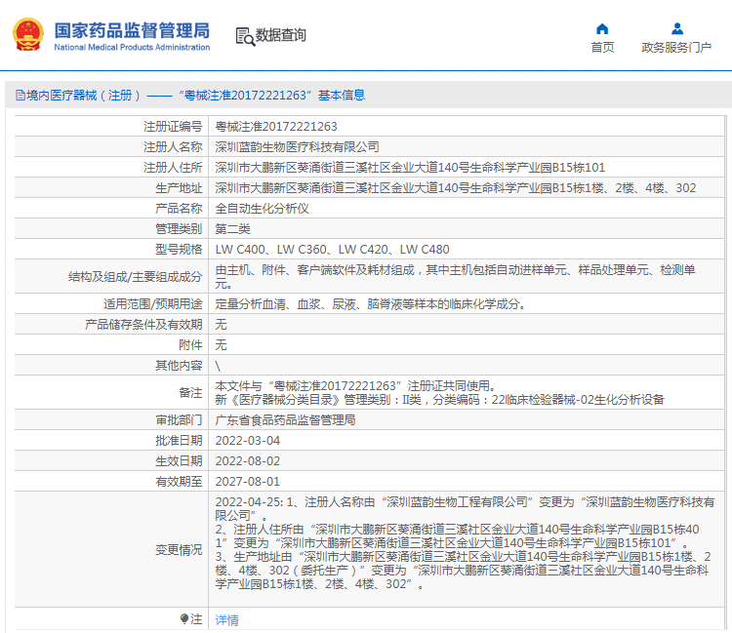Select registration number 粤械注准20172221263 value

tap(276, 127)
